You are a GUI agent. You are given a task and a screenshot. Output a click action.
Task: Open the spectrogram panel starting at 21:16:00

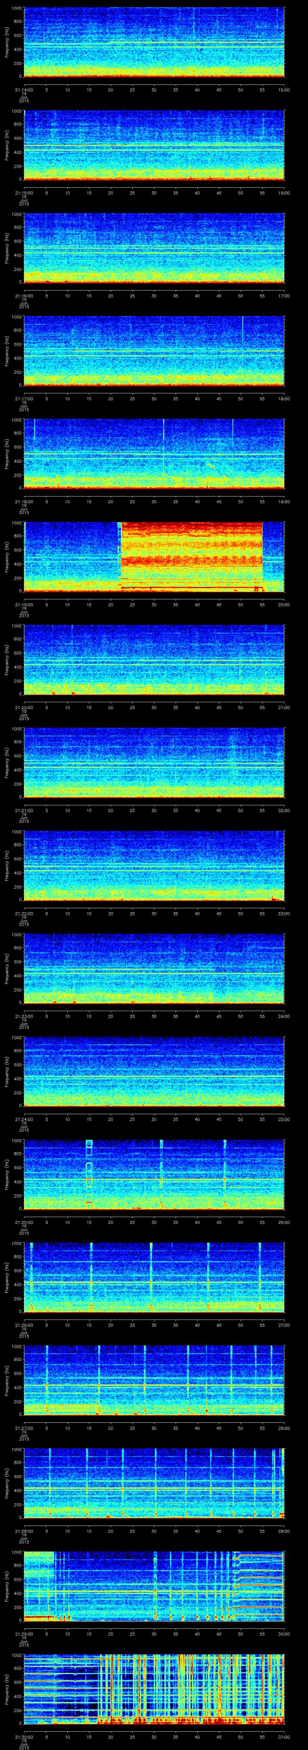[154, 249]
